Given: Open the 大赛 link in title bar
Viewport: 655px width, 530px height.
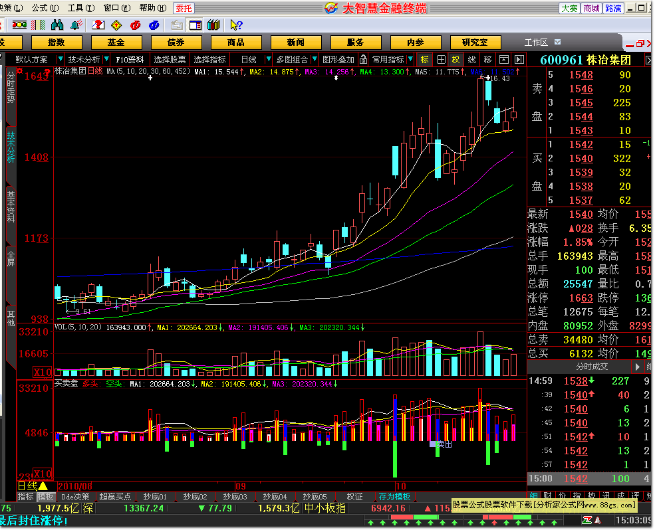Looking at the screenshot, I should pyautogui.click(x=569, y=8).
